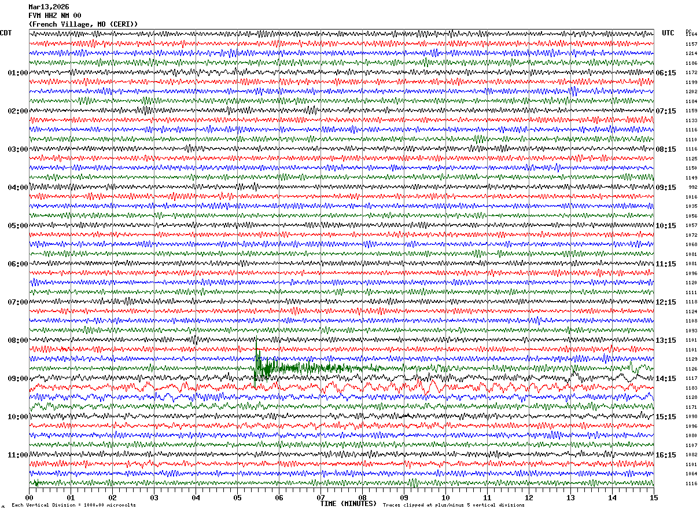The image size is (700, 513).
Task: Click the 13:15 UTC time label
Action: [x=666, y=340]
